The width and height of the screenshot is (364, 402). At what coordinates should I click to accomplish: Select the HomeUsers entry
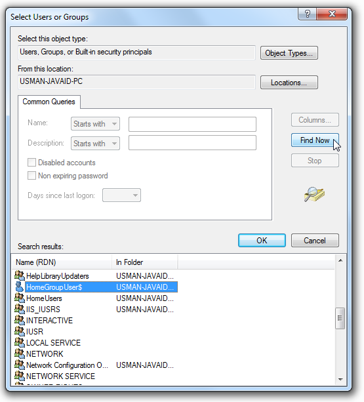(x=44, y=298)
